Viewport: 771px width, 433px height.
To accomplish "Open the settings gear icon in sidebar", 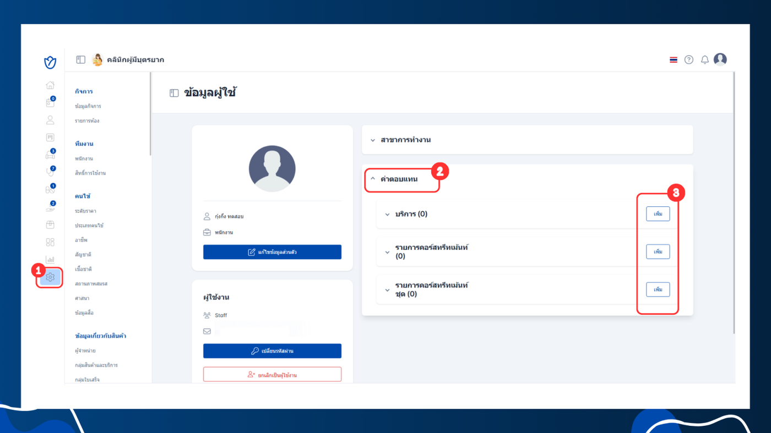I will click(50, 277).
